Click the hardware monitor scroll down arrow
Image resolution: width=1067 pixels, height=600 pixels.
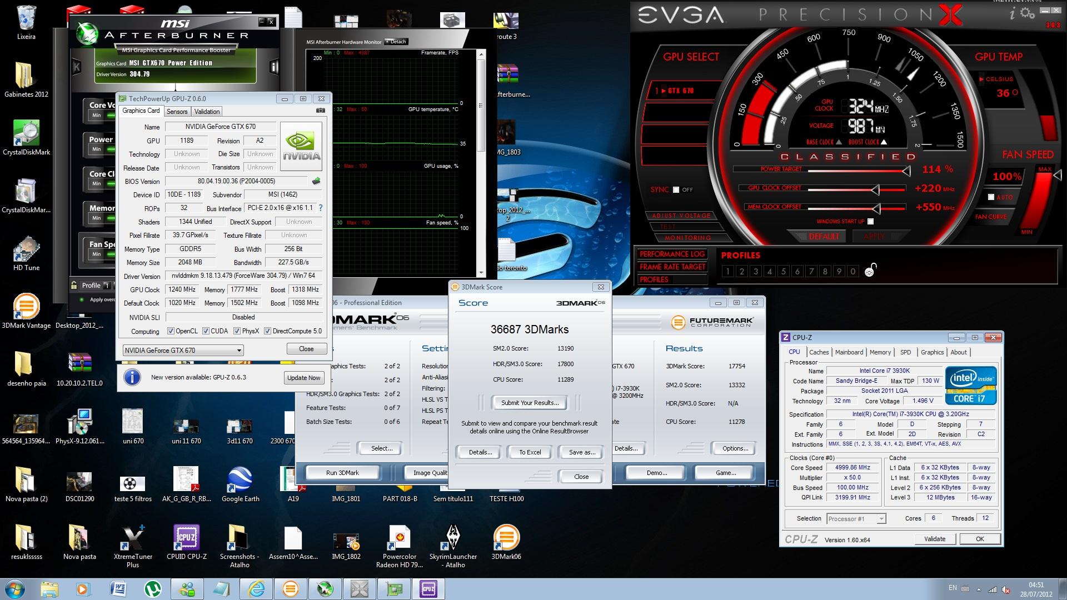481,273
